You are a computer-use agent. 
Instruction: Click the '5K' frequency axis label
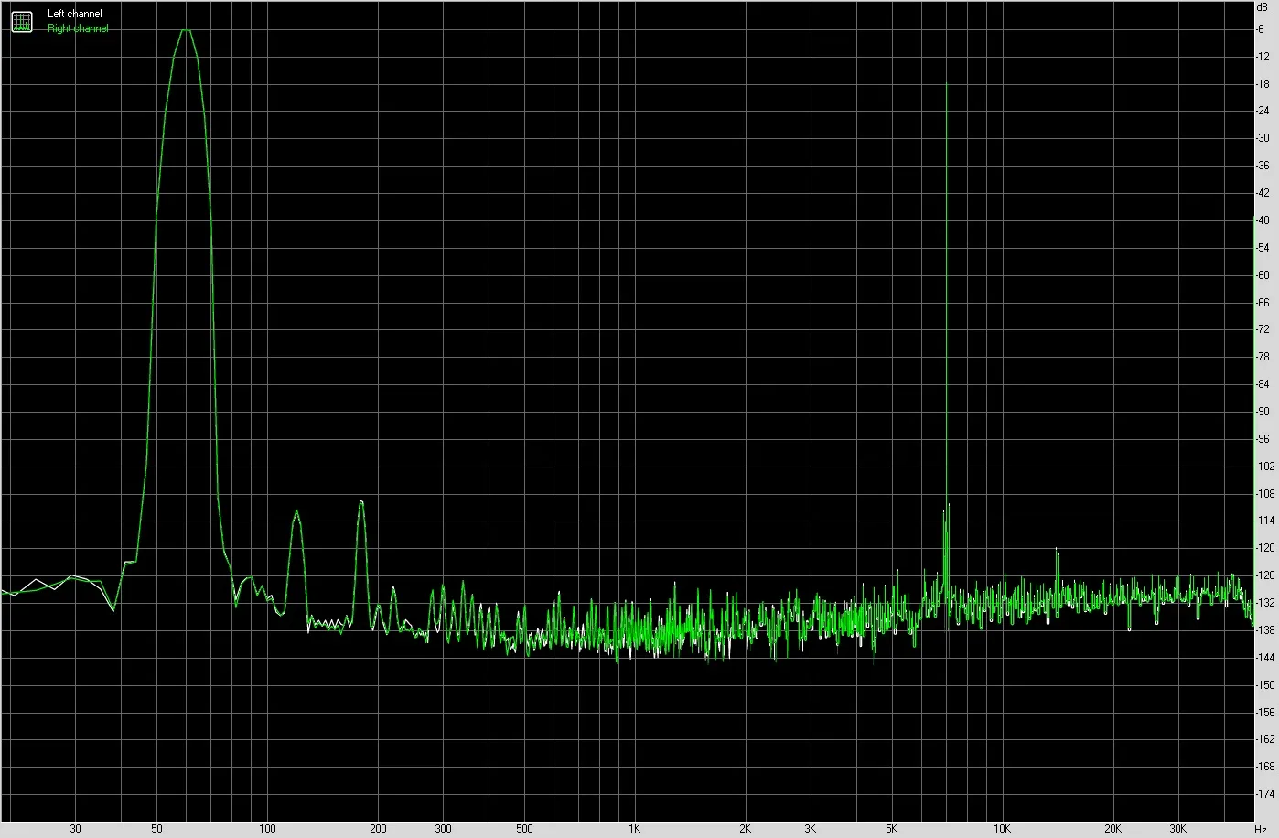tap(891, 829)
